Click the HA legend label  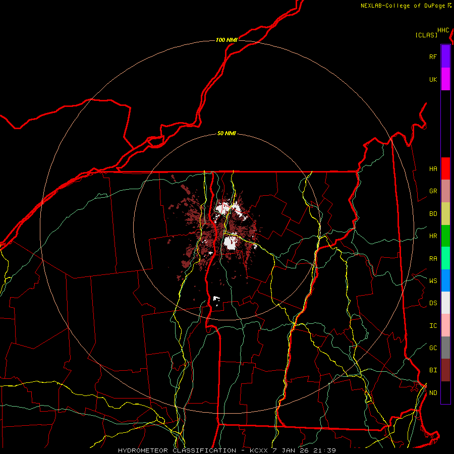433,168
